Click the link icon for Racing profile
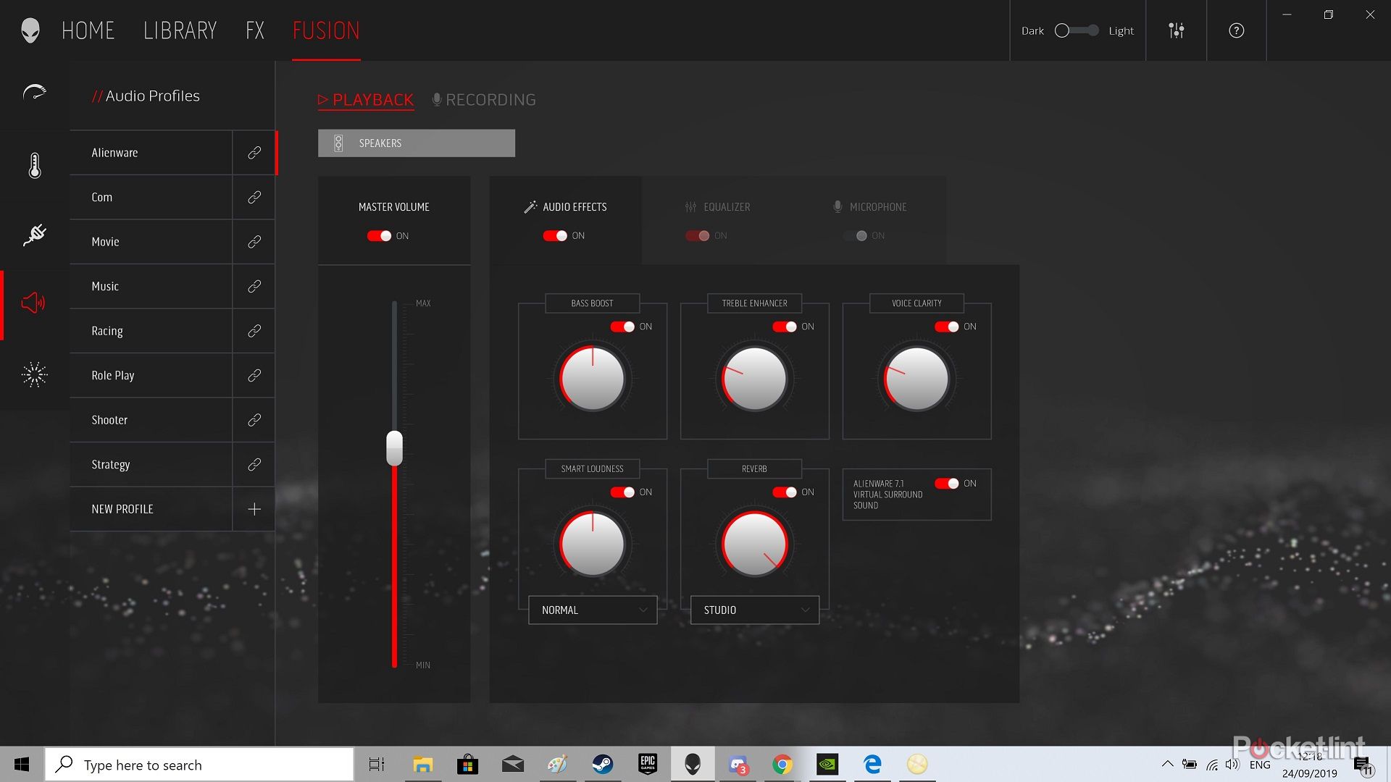 click(254, 331)
